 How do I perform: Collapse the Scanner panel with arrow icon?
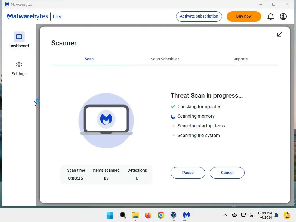tap(280, 34)
